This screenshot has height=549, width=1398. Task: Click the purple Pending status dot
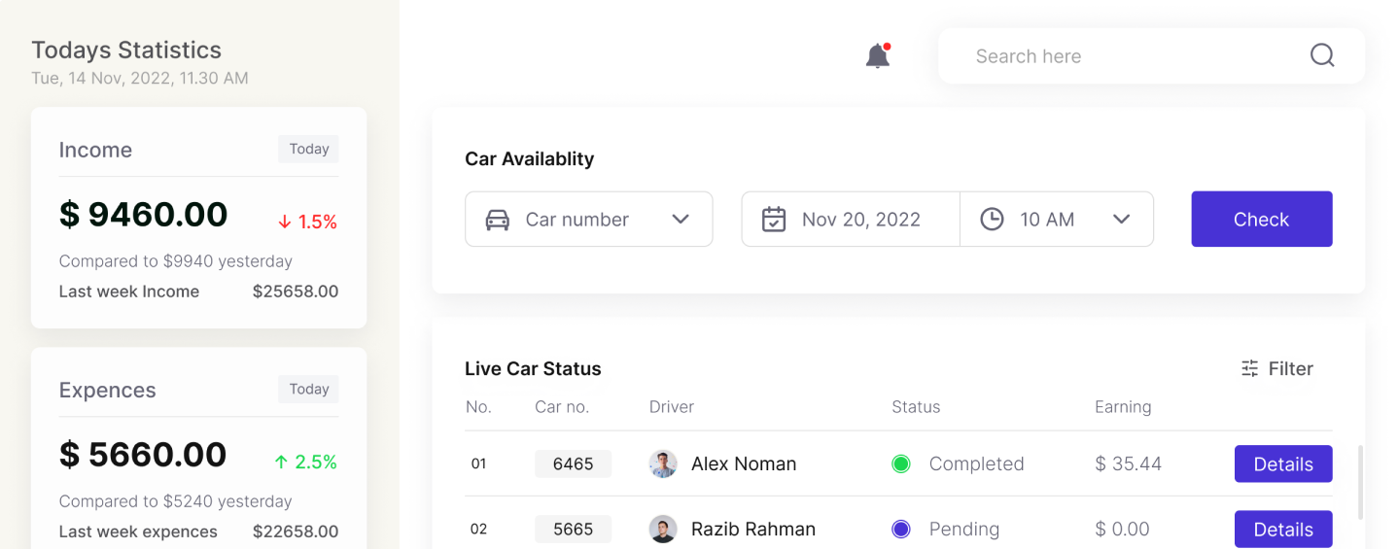(x=901, y=529)
